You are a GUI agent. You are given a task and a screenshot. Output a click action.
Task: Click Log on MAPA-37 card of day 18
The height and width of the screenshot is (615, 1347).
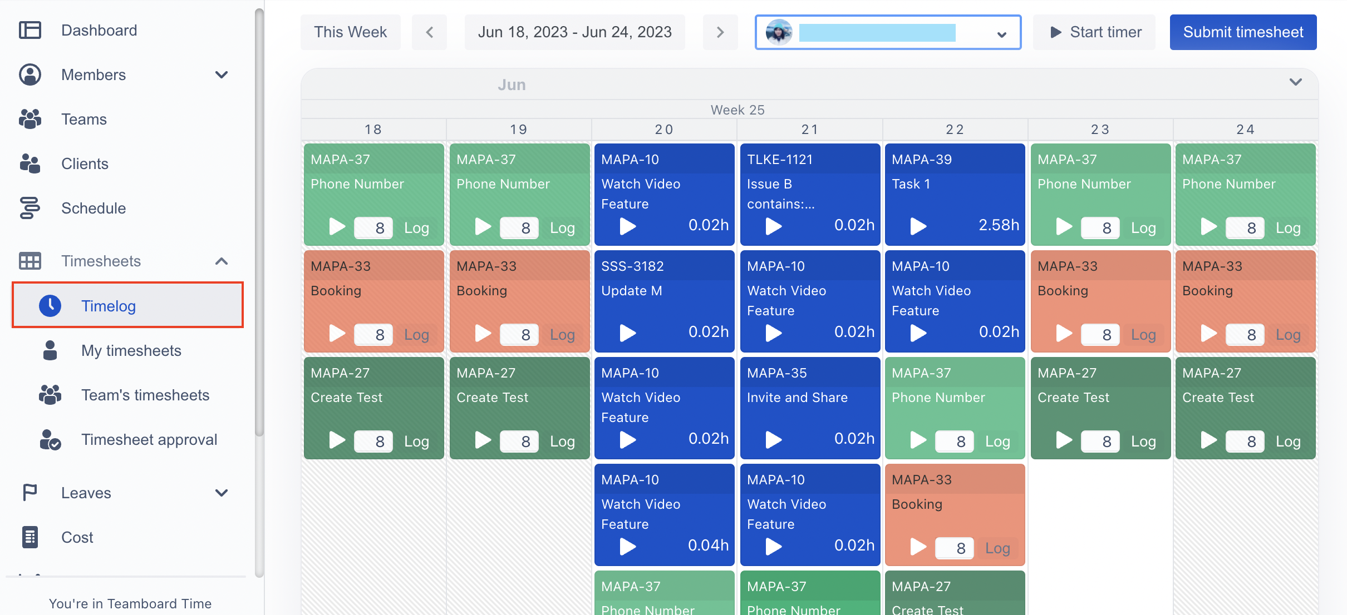(416, 228)
